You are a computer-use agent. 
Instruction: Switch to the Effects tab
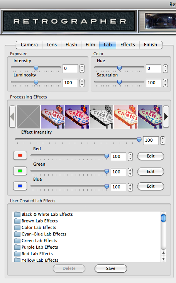click(x=128, y=45)
